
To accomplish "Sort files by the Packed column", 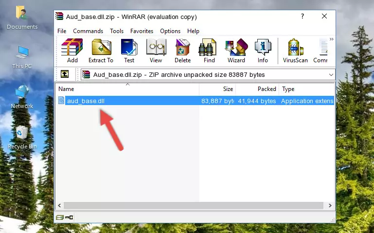I will point(257,89).
